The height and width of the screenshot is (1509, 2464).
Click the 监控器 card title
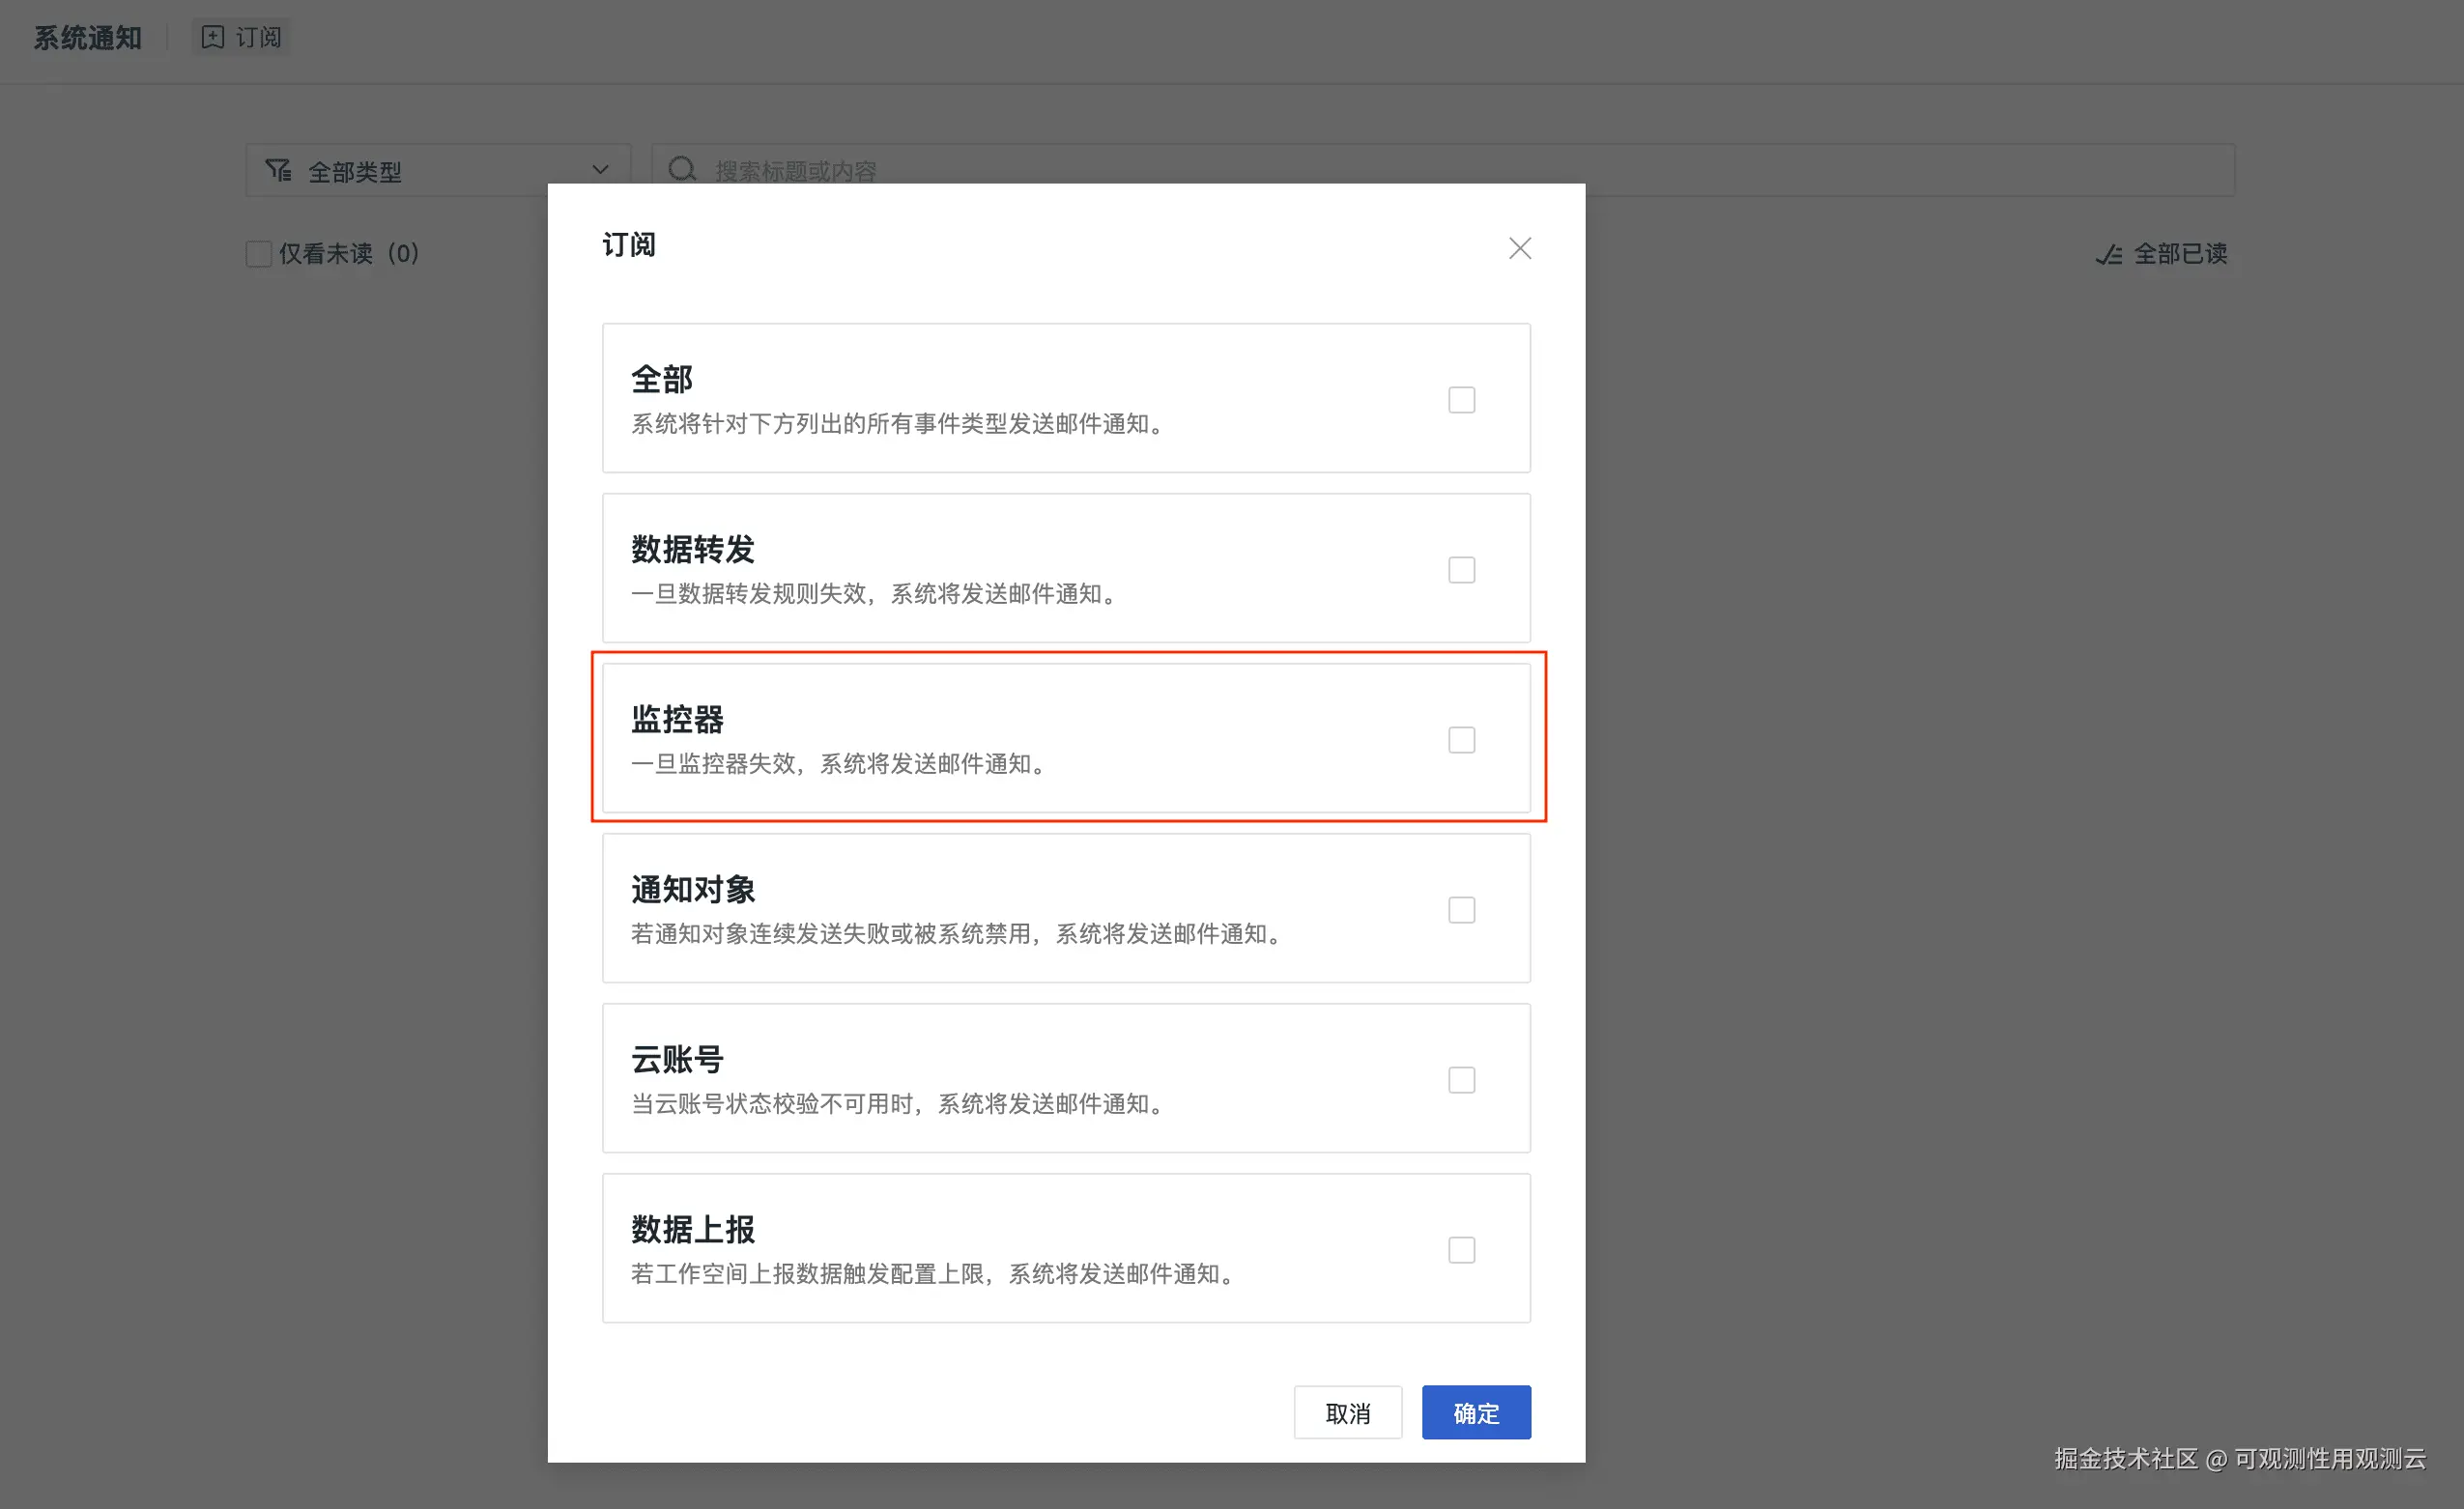[x=677, y=719]
